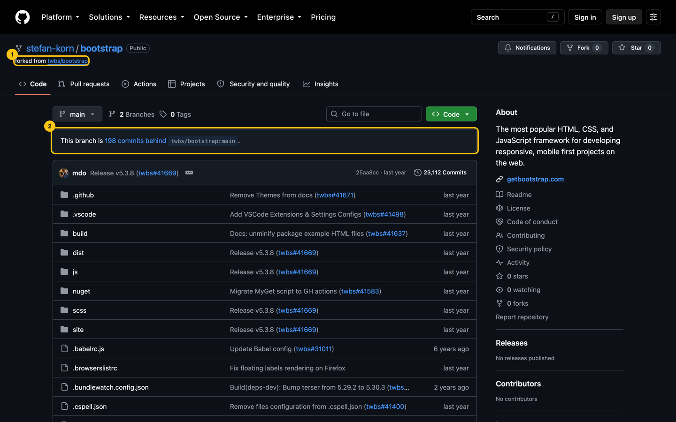This screenshot has width=676, height=422.
Task: View the 0 Tags list
Action: pyautogui.click(x=175, y=114)
